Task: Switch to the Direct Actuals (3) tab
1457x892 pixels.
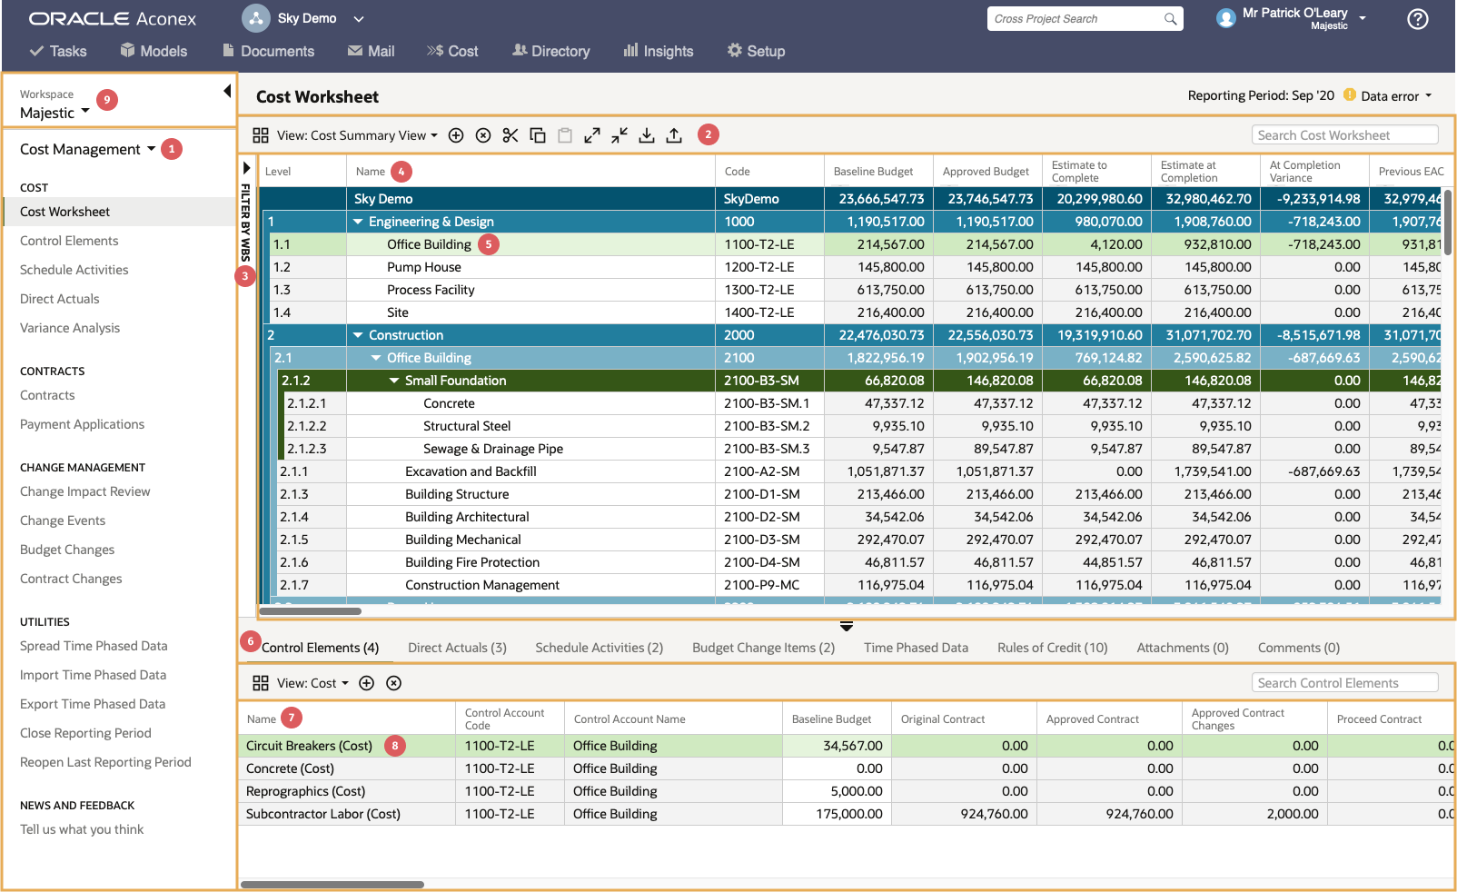Action: (x=457, y=648)
